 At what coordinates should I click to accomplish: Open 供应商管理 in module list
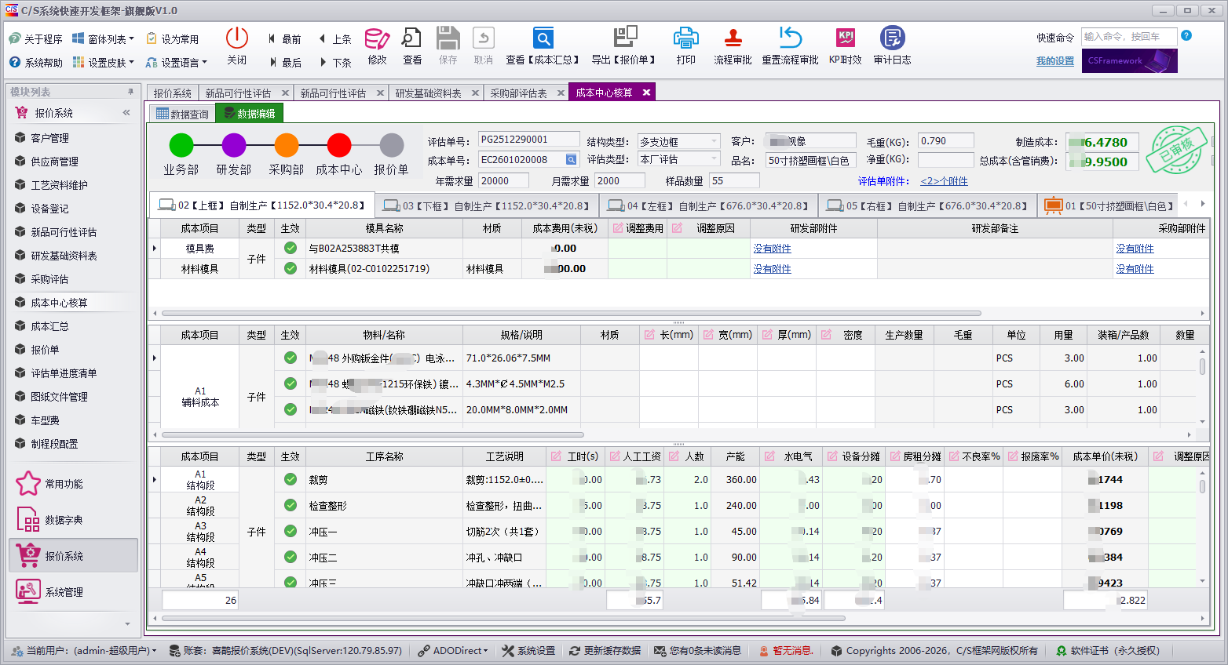(x=54, y=162)
